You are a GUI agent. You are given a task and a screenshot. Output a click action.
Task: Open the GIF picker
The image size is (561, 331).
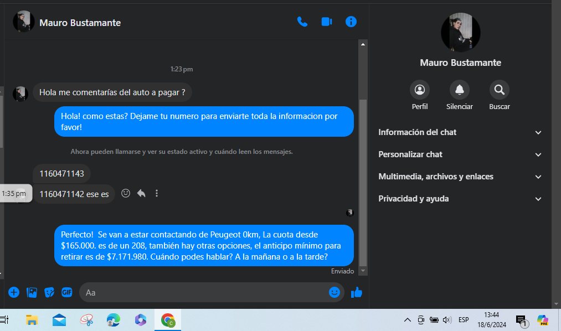[67, 292]
